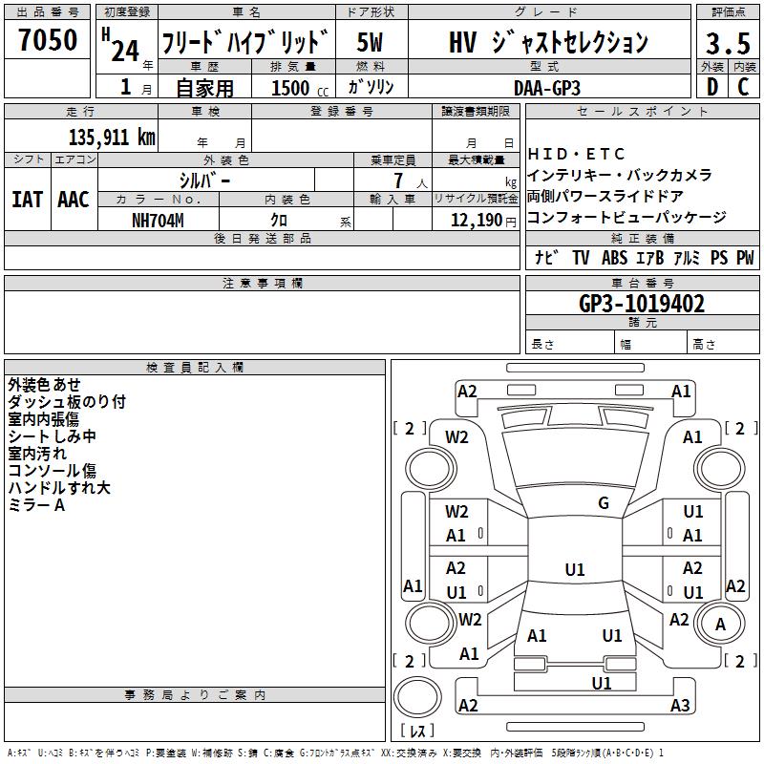Select note ハンドルすれ大
Screen dimensions: 764x764
pyautogui.click(x=59, y=488)
